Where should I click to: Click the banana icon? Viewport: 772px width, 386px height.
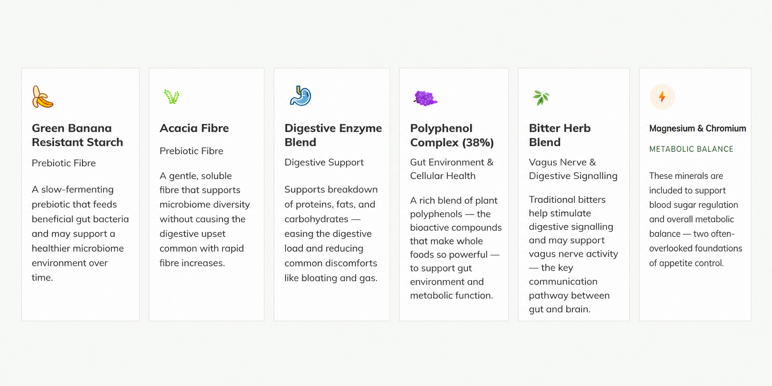[43, 97]
